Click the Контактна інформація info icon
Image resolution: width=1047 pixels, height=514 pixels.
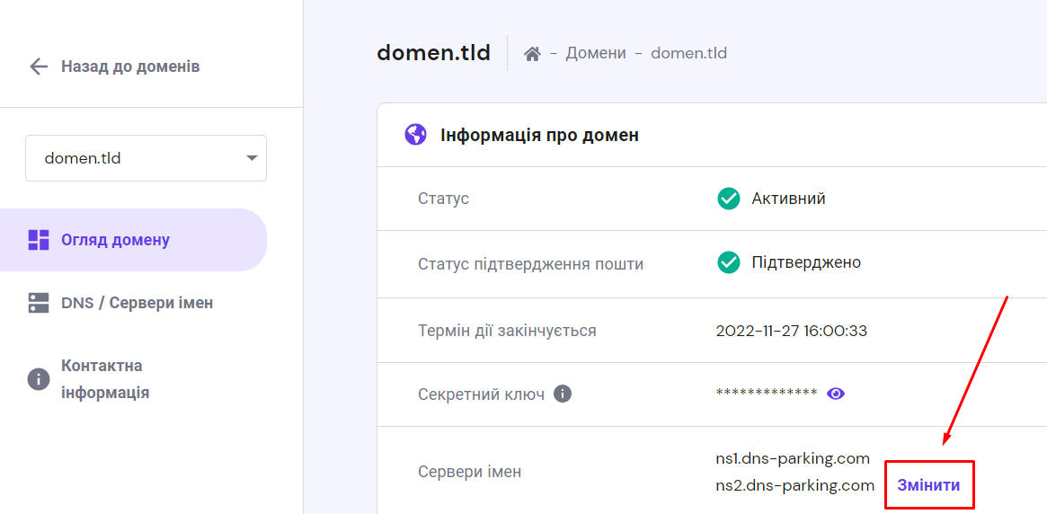[x=39, y=379]
